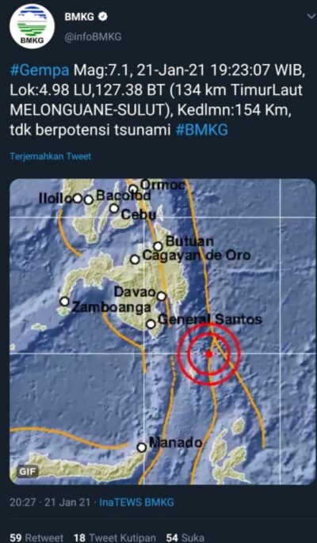
Task: View the 18 Tweet Kutipan list
Action: 115,537
